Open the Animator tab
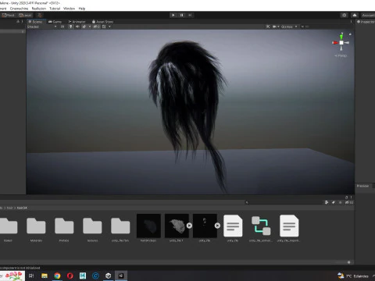 [77, 22]
